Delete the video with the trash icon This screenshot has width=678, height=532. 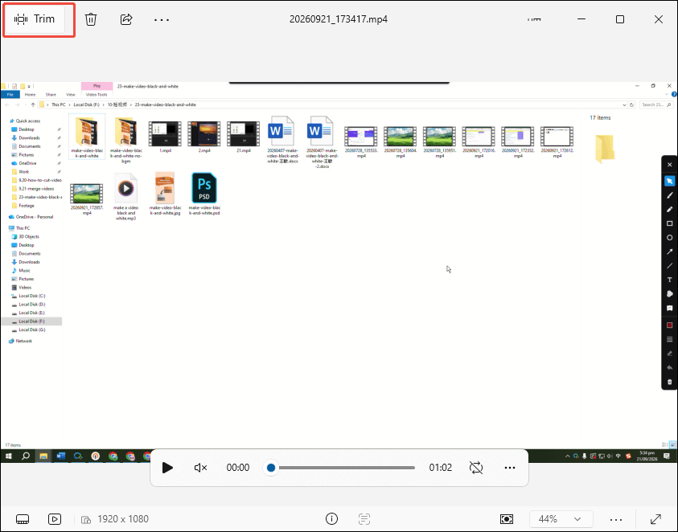pos(91,19)
